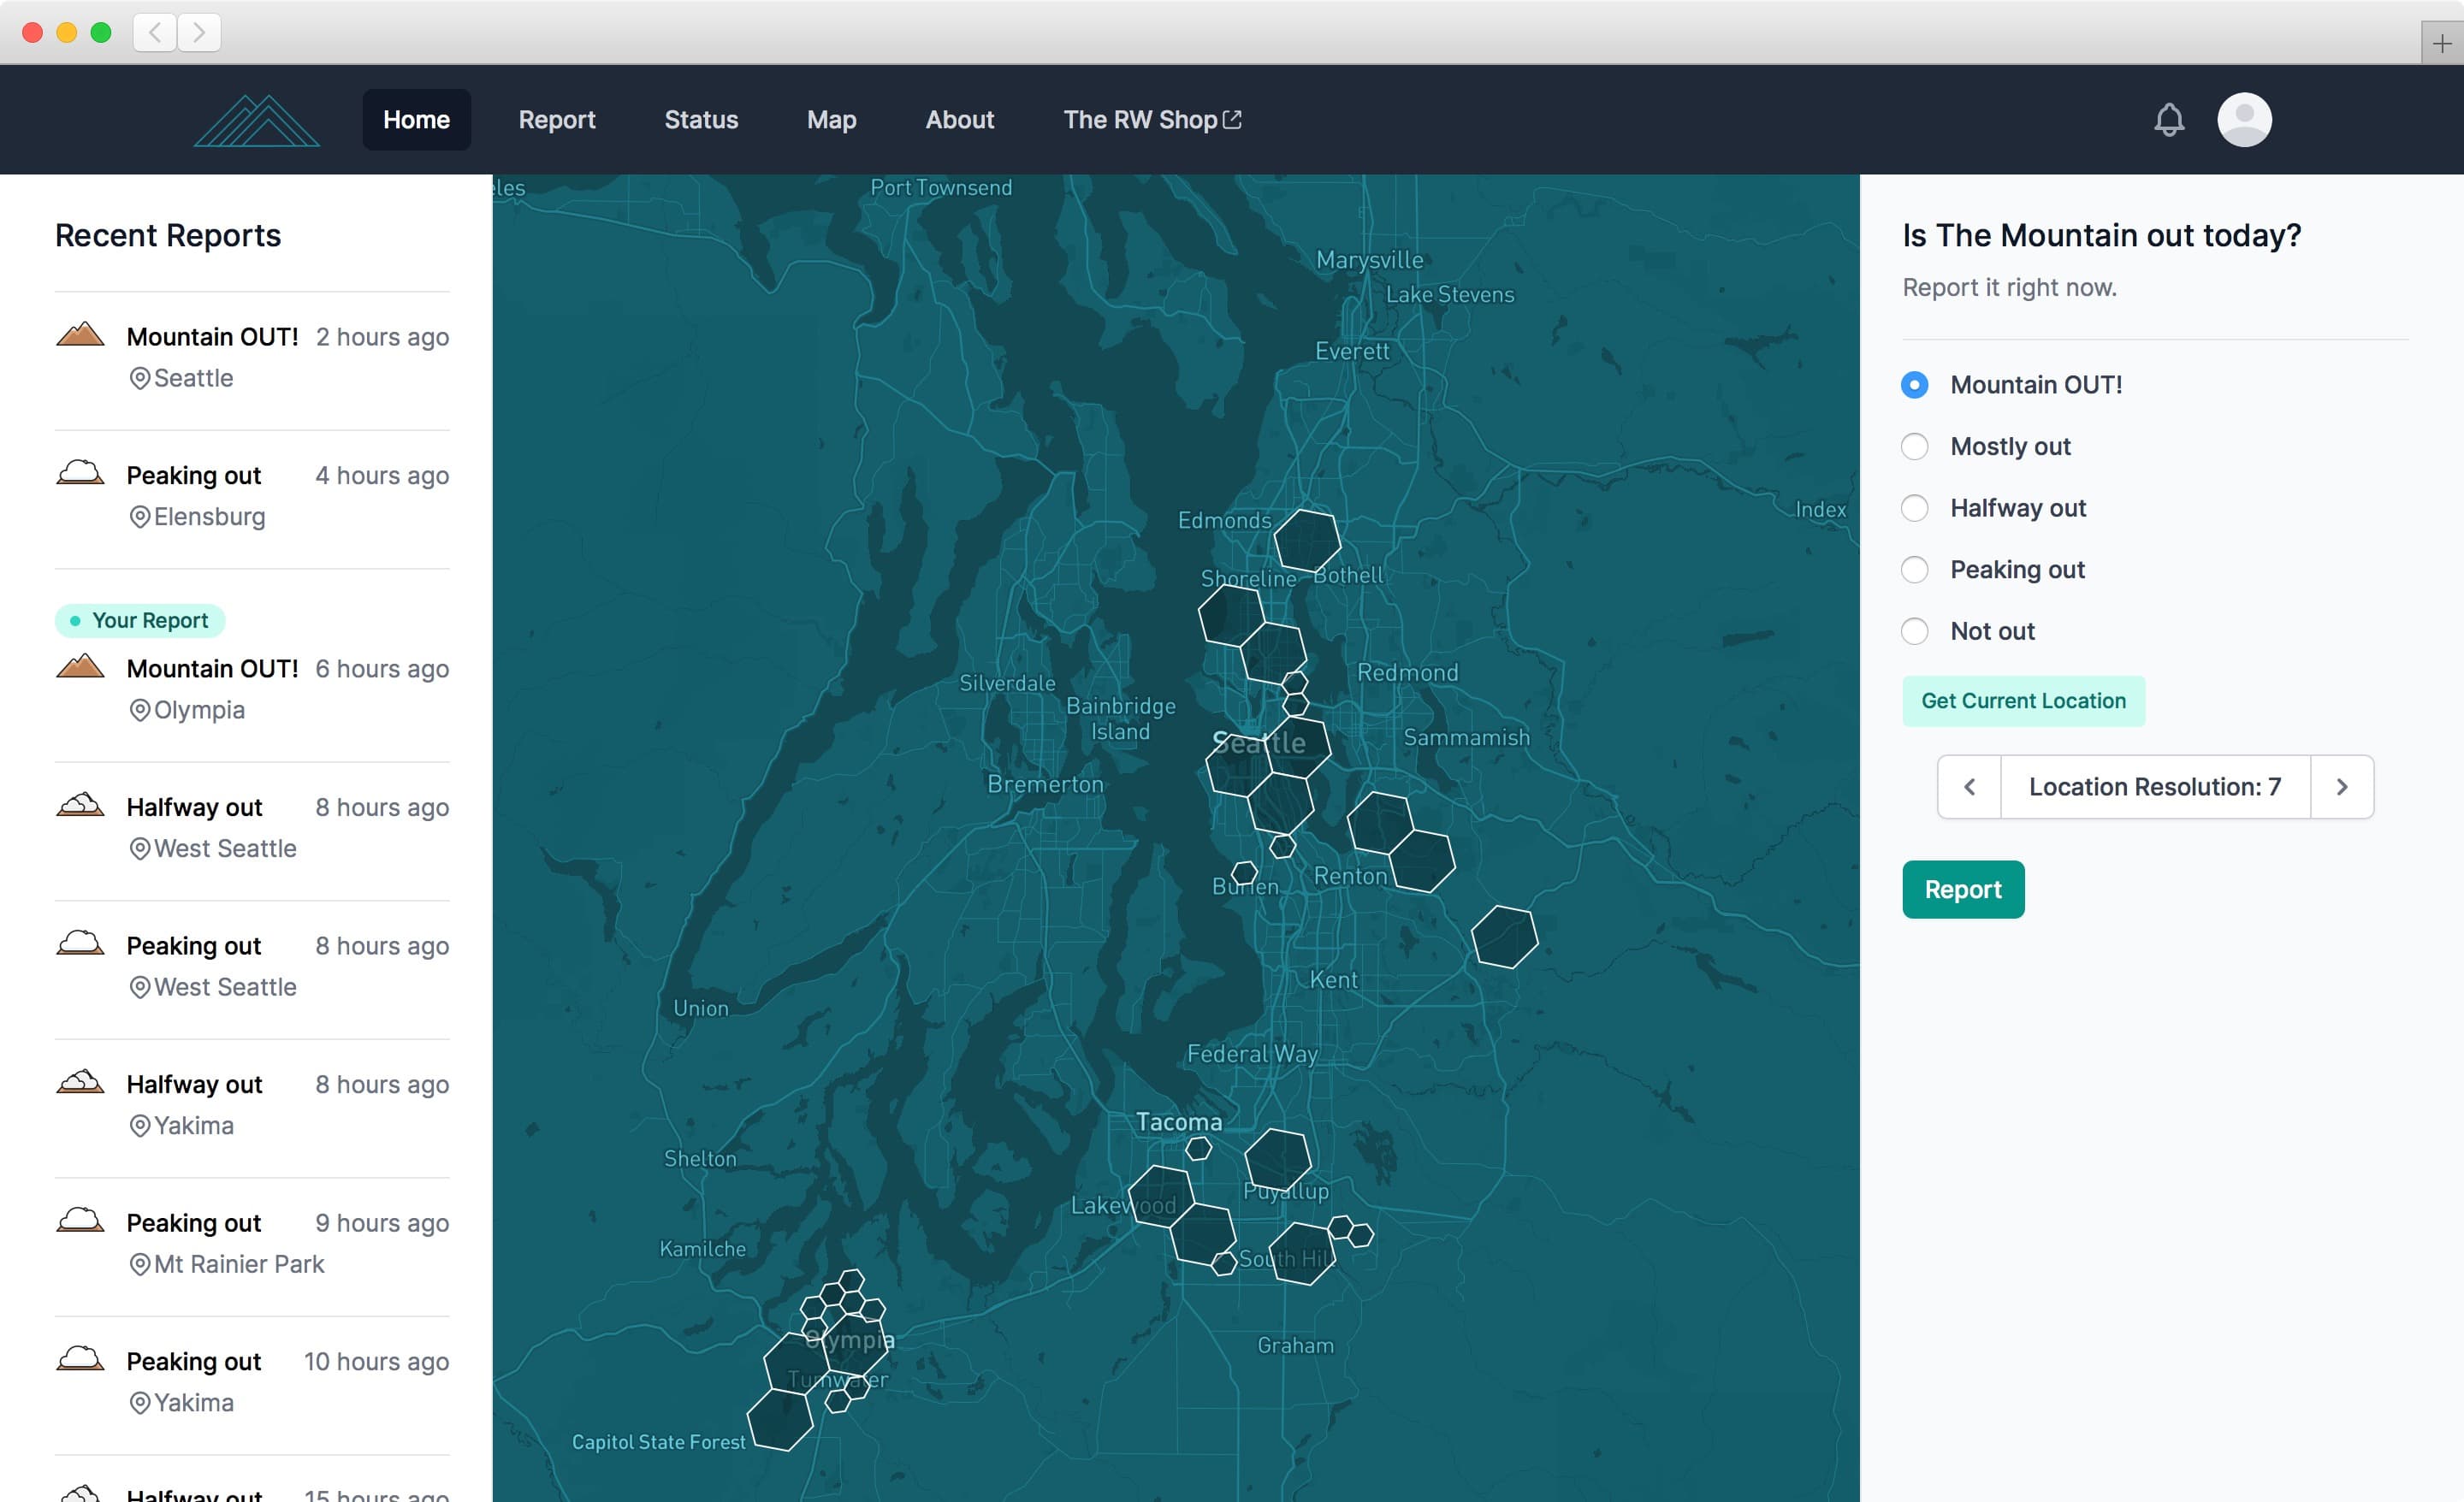Image resolution: width=2464 pixels, height=1502 pixels.
Task: Open the notifications bell
Action: coord(2168,120)
